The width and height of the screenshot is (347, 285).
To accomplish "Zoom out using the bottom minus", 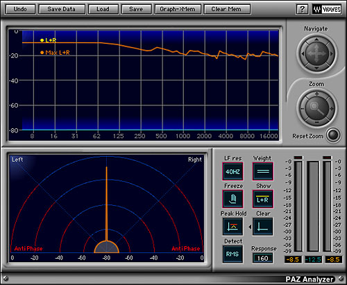I will click(x=316, y=122).
